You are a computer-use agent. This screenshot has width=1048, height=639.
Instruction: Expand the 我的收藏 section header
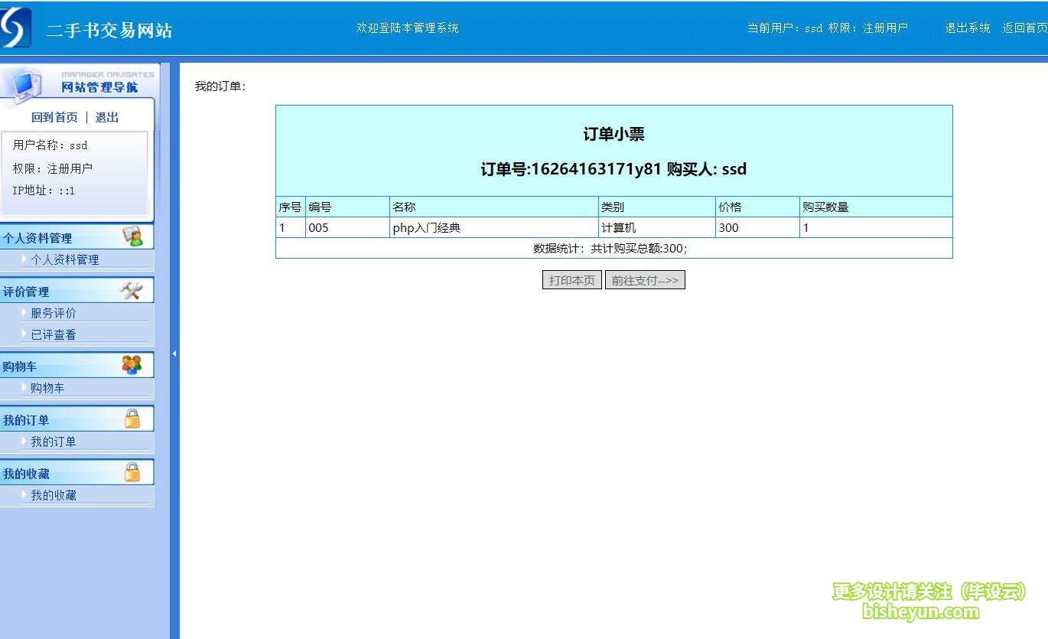point(76,473)
